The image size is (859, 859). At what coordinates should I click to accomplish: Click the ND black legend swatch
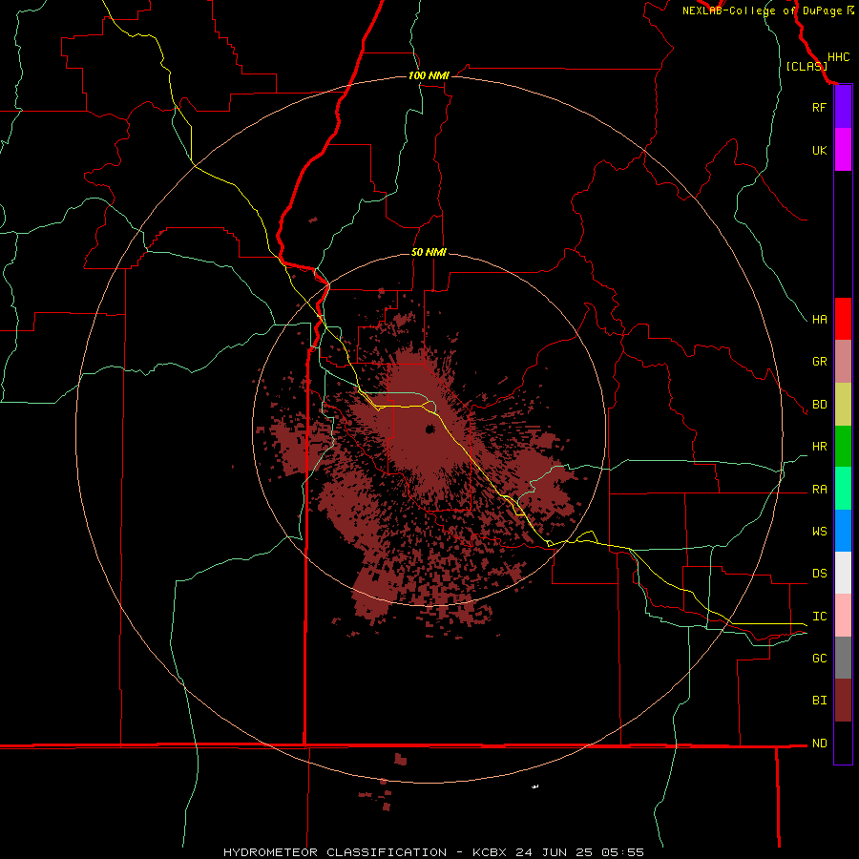pyautogui.click(x=843, y=743)
